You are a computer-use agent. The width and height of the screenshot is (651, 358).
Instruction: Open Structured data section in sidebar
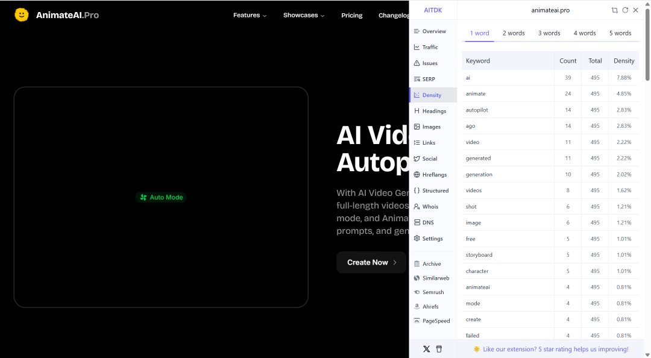point(433,190)
